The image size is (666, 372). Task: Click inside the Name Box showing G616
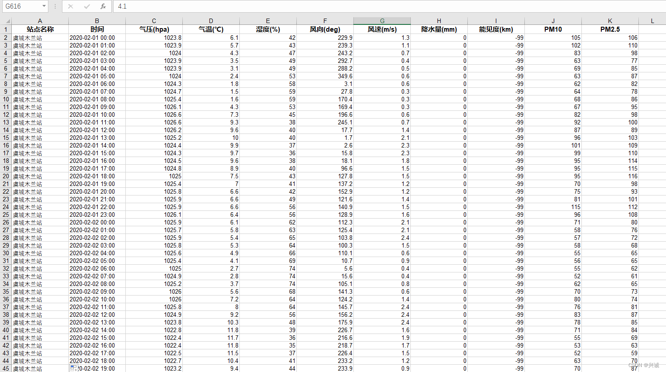tap(22, 6)
